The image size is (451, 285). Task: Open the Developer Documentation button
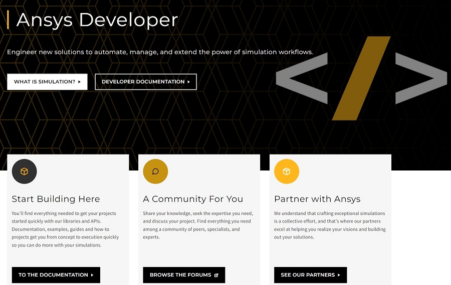(145, 82)
